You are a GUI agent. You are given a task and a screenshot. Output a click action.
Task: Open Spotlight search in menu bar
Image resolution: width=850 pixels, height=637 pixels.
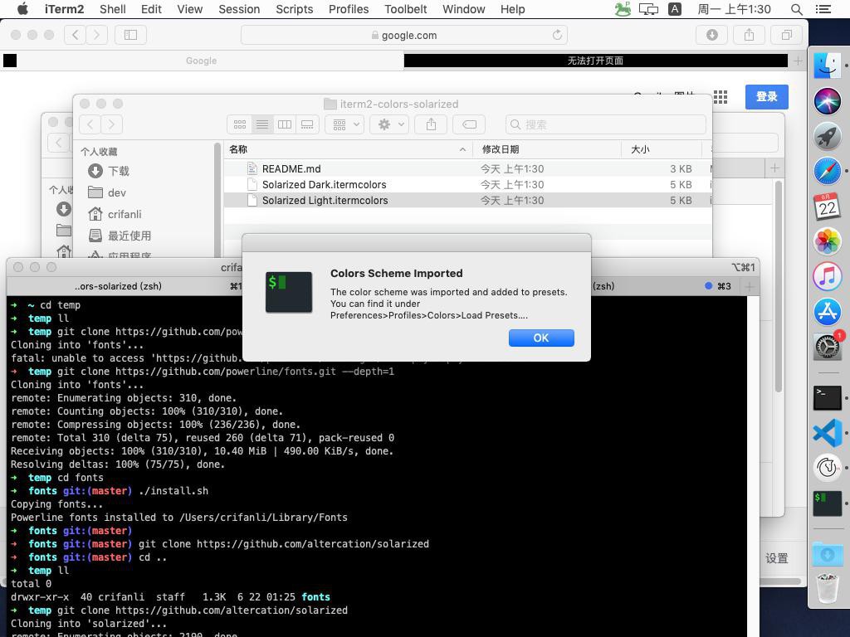coord(796,9)
